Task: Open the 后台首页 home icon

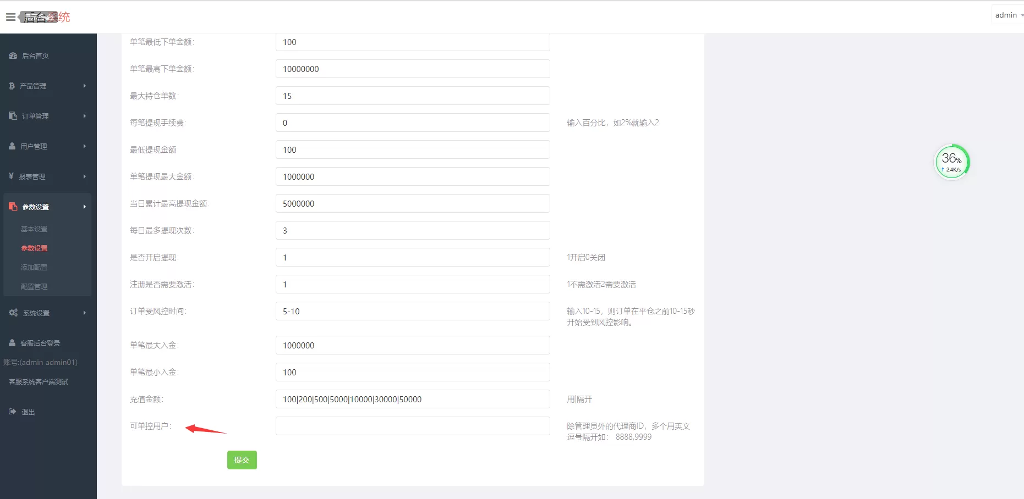Action: point(13,56)
